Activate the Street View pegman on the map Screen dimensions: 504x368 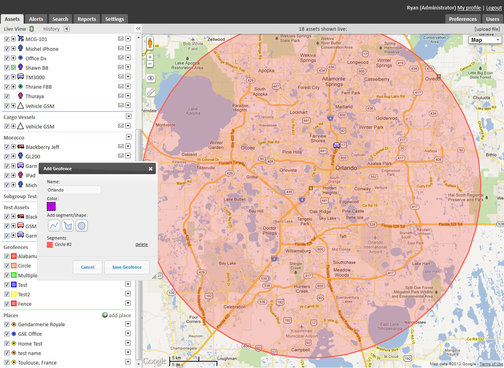[150, 43]
